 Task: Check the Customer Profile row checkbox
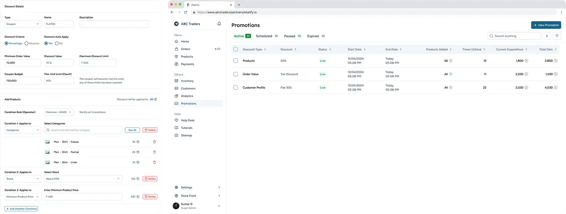click(236, 88)
